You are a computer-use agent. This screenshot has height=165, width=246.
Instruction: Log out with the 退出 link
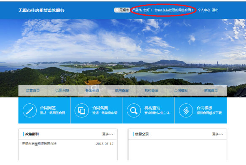[x=215, y=10]
